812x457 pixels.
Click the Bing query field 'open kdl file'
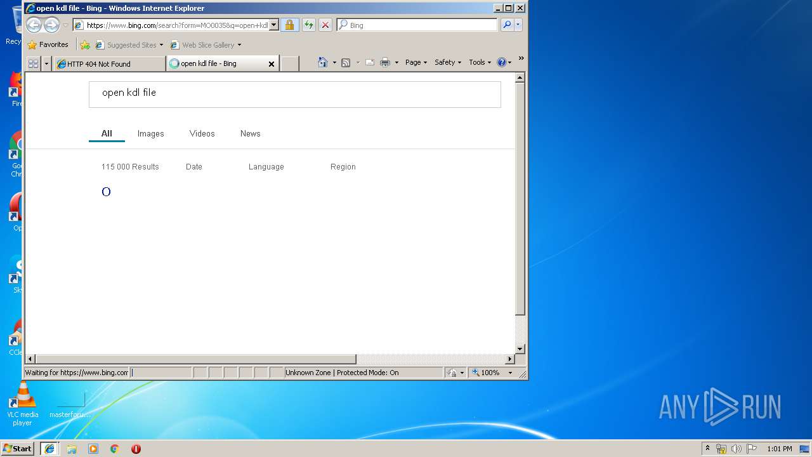[294, 94]
